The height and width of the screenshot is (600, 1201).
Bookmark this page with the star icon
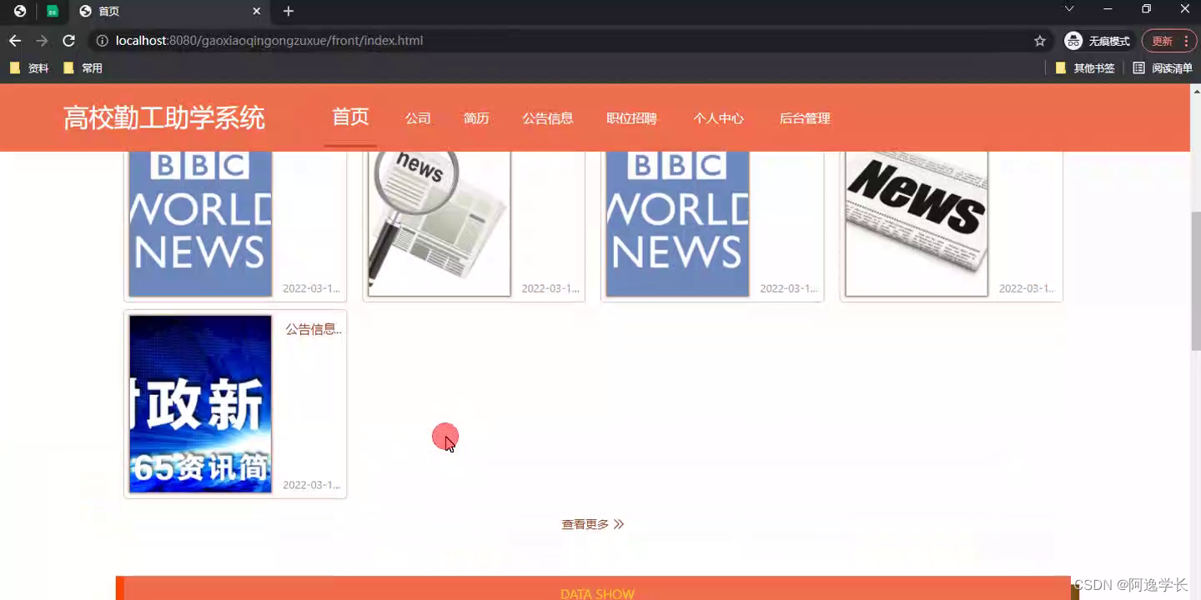coord(1039,41)
